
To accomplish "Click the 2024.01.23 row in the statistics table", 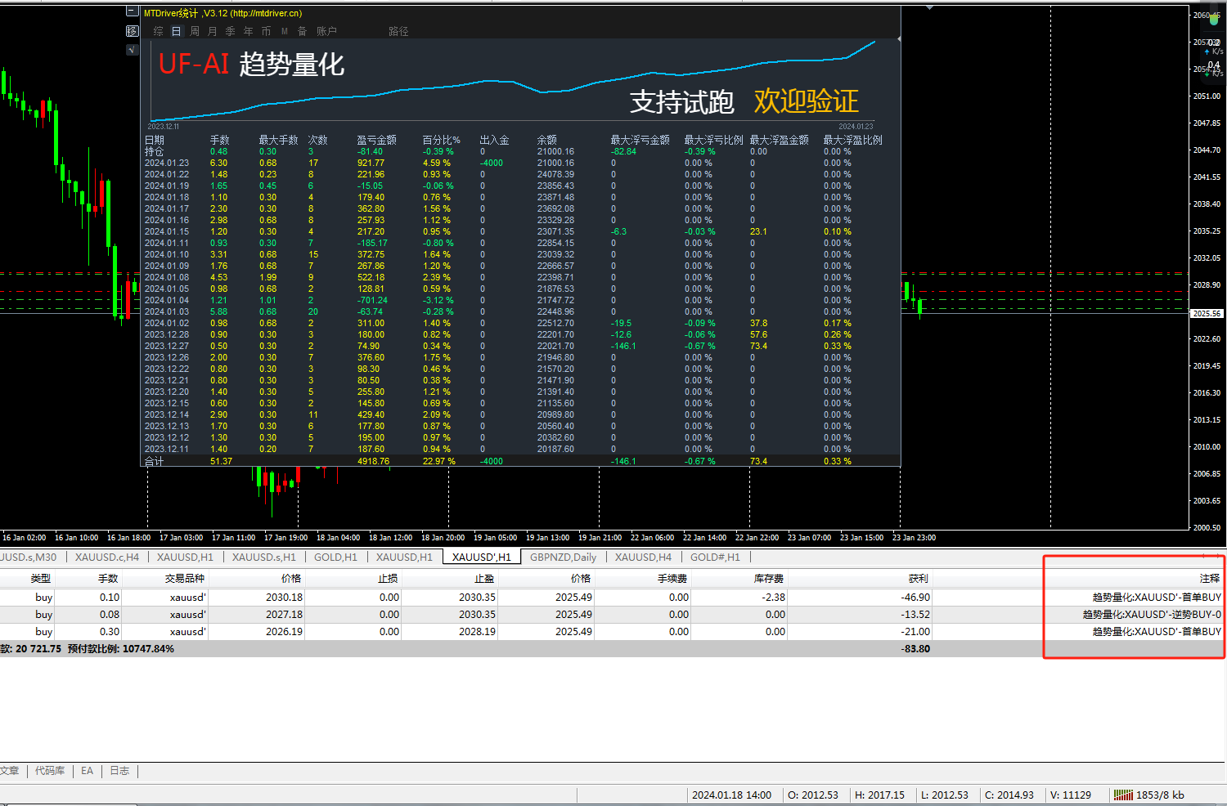I will (x=520, y=163).
